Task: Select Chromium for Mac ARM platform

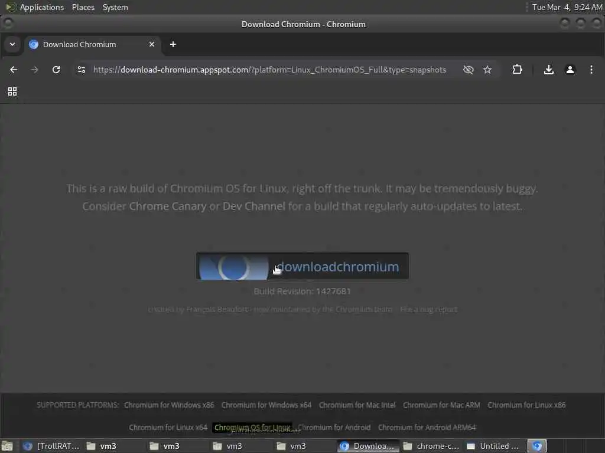Action: 441,405
